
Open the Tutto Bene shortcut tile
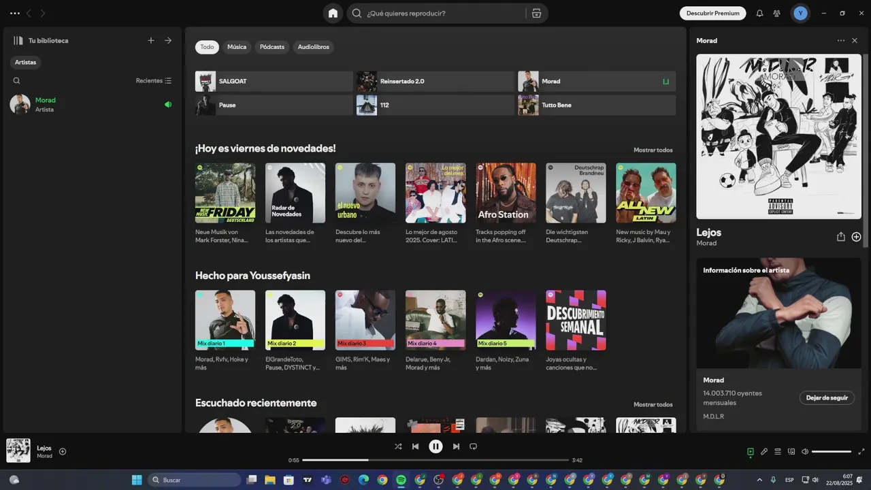[x=597, y=105]
